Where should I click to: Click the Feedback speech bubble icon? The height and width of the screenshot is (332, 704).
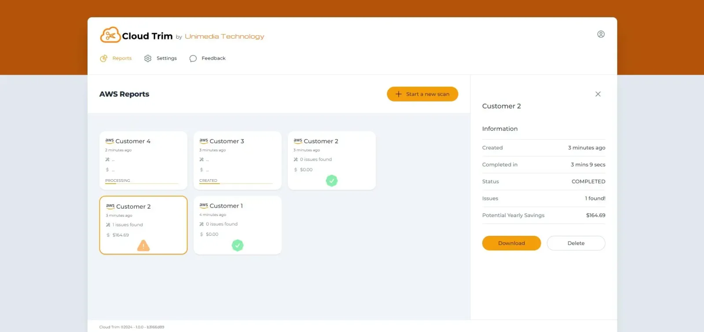[193, 58]
